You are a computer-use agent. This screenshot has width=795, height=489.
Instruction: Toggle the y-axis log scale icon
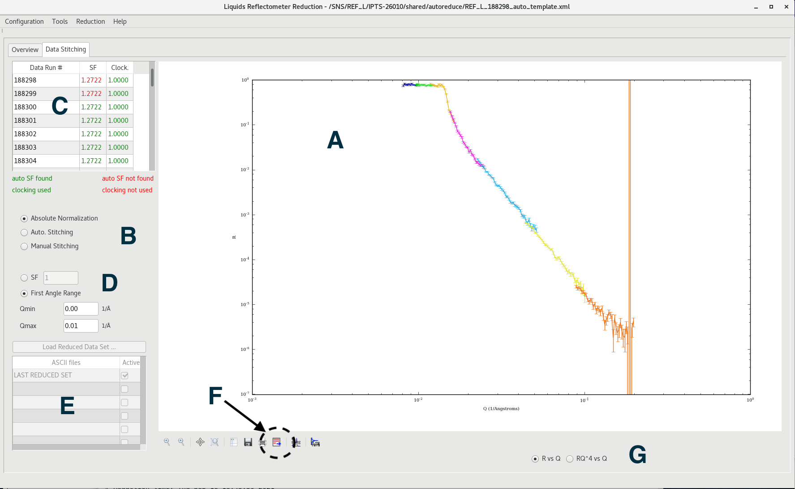point(296,442)
